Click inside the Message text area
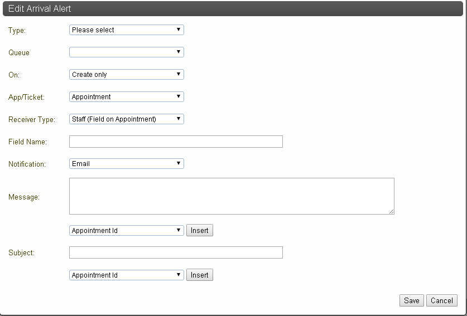The height and width of the screenshot is (316, 467). (232, 196)
